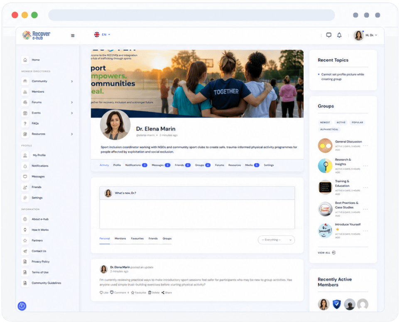402x326 pixels.
Task: Share the posted update
Action: 167,293
